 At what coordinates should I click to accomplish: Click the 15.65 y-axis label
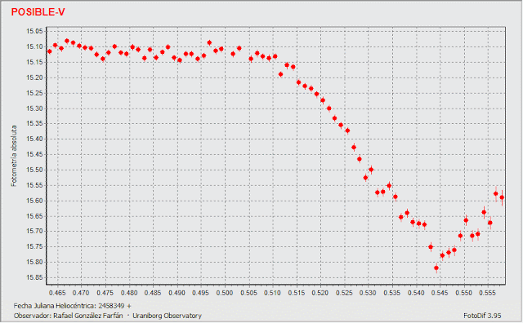(34, 216)
